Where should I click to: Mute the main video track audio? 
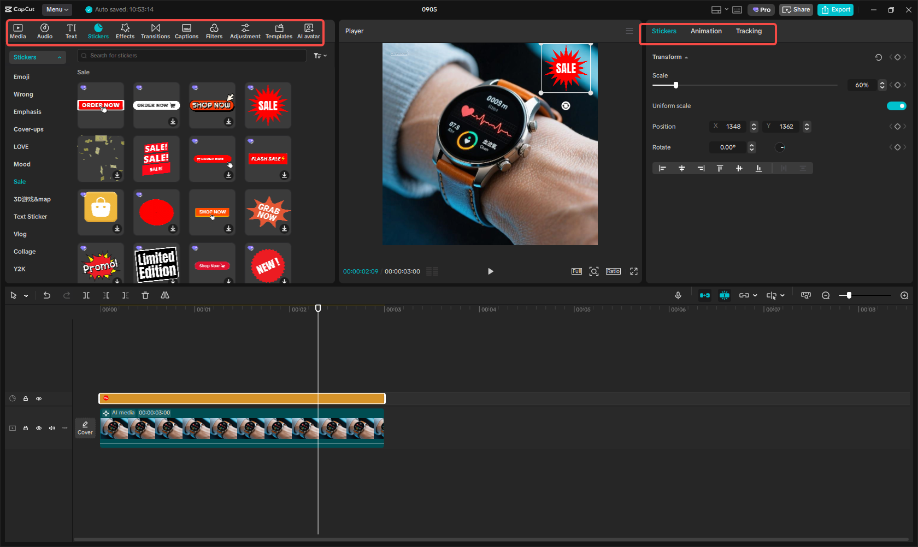coord(52,428)
